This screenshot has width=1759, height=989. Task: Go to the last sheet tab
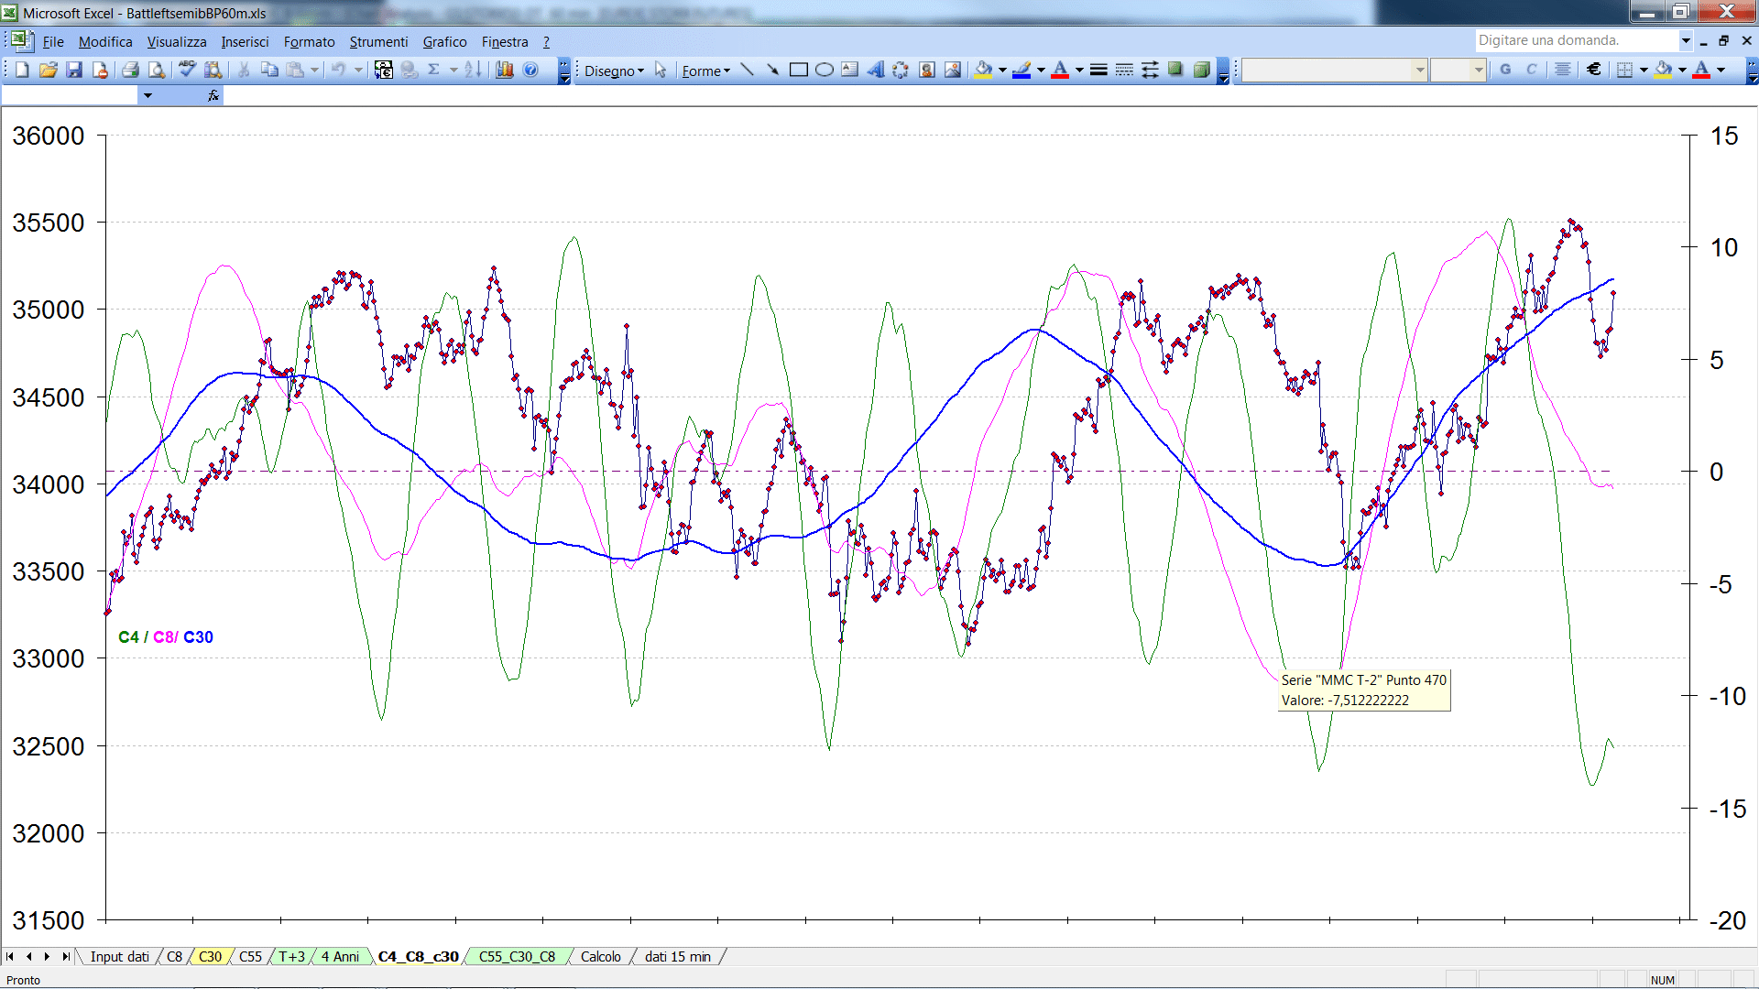click(x=65, y=957)
